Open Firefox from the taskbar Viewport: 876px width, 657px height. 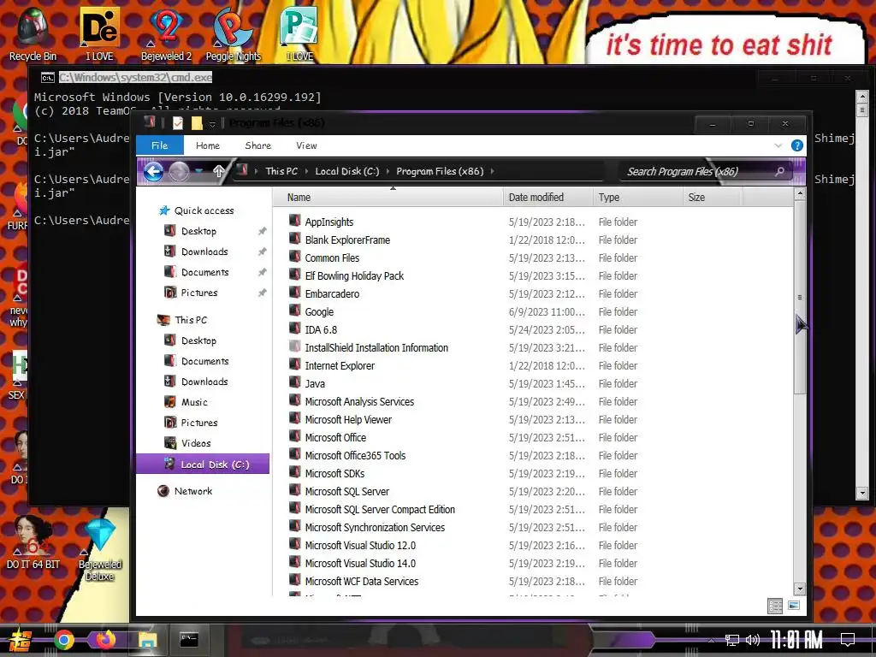pos(105,640)
